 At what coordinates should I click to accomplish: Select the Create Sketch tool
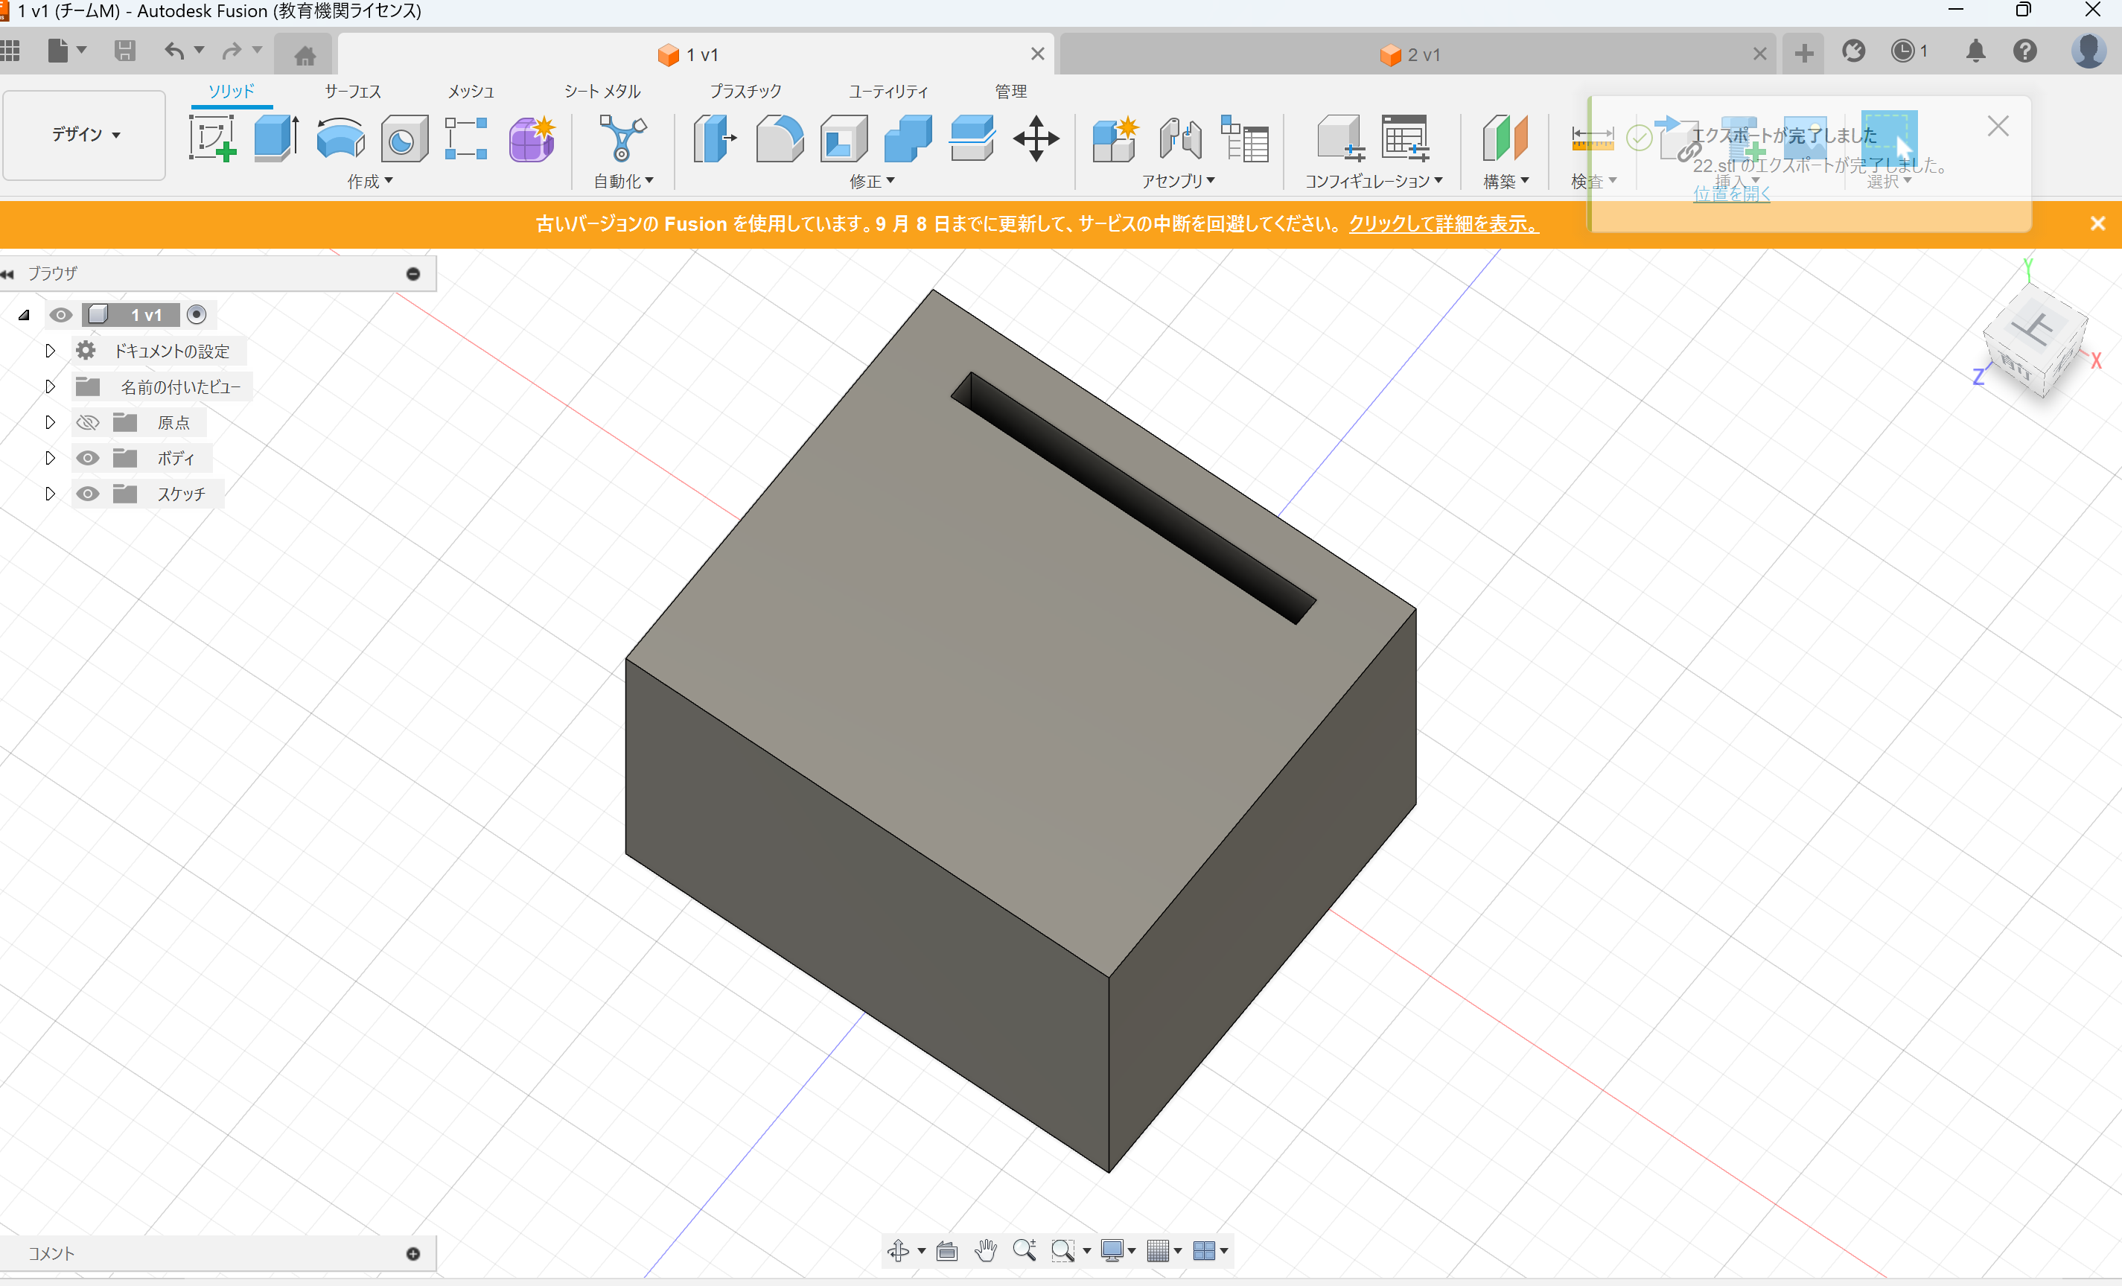pos(213,138)
